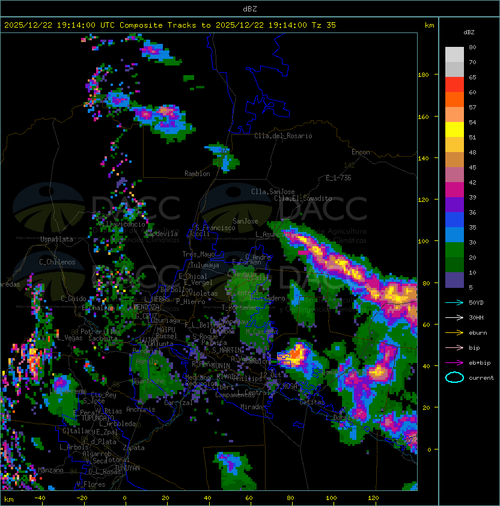Image resolution: width=500 pixels, height=506 pixels.
Task: Pick the purple swatch between 39 and 36 dBZ
Action: [x=454, y=204]
